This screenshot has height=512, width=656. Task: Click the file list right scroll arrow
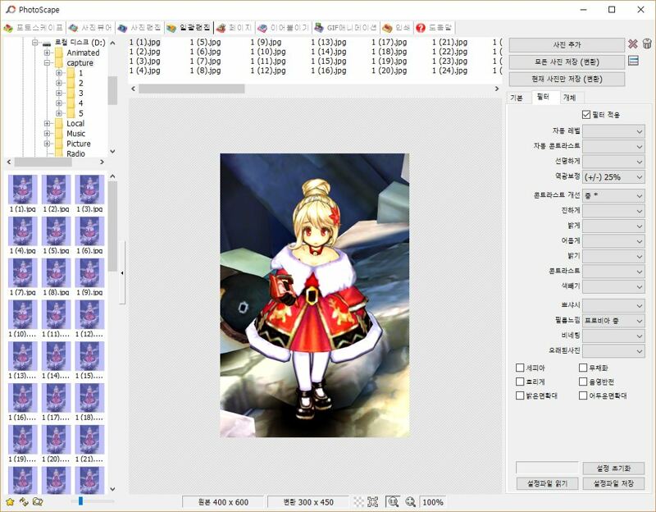pos(497,89)
